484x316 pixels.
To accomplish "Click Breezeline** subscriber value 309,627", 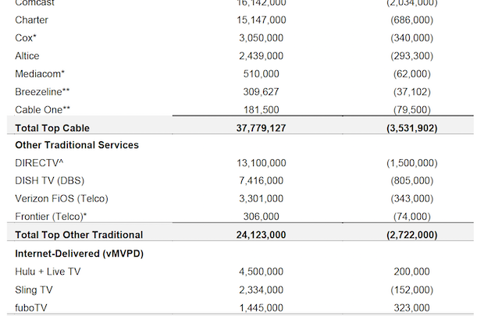I will click(262, 92).
